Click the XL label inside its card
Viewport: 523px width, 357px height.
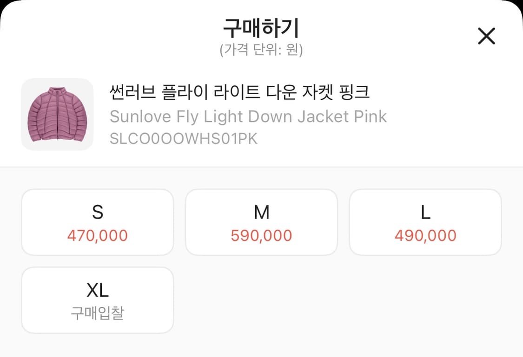(x=97, y=289)
